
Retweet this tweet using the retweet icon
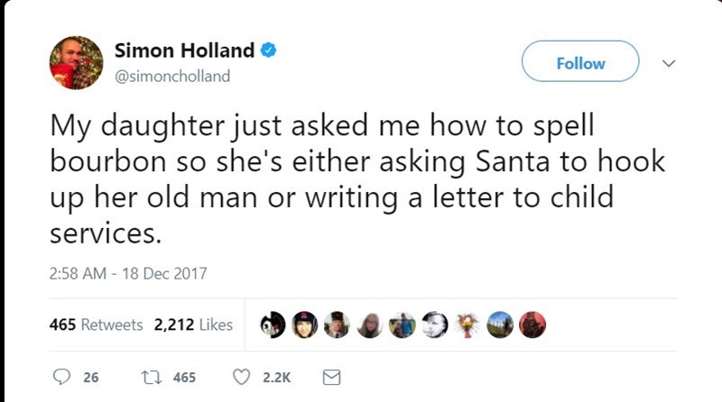click(153, 378)
